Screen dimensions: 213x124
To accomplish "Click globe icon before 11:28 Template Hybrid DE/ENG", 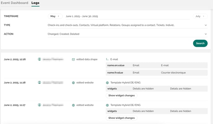I will tap(107, 83).
